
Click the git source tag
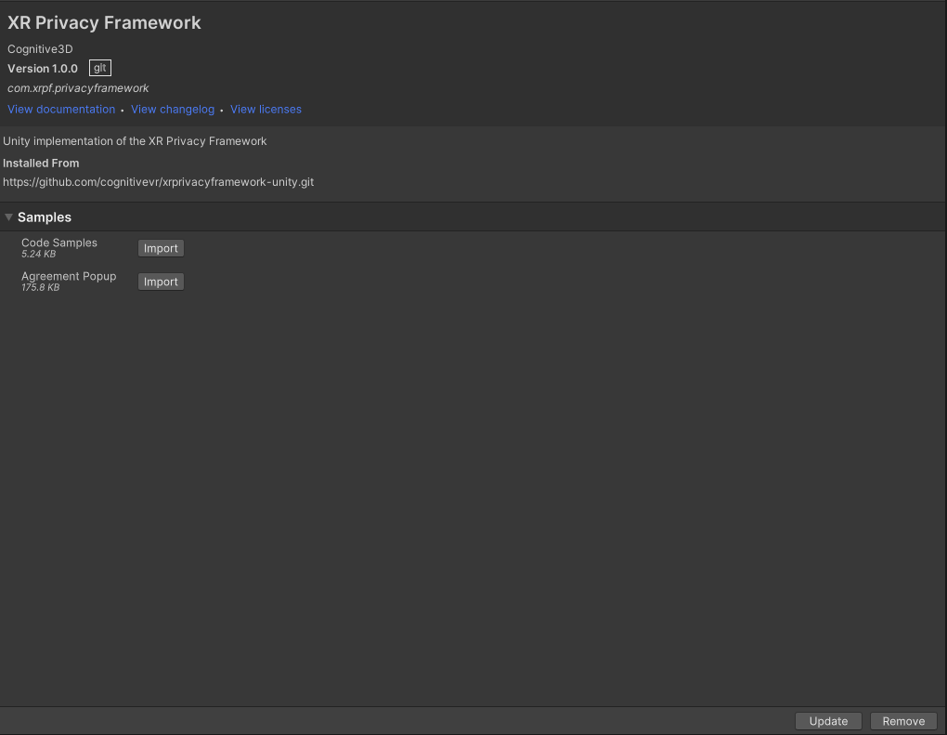click(100, 68)
